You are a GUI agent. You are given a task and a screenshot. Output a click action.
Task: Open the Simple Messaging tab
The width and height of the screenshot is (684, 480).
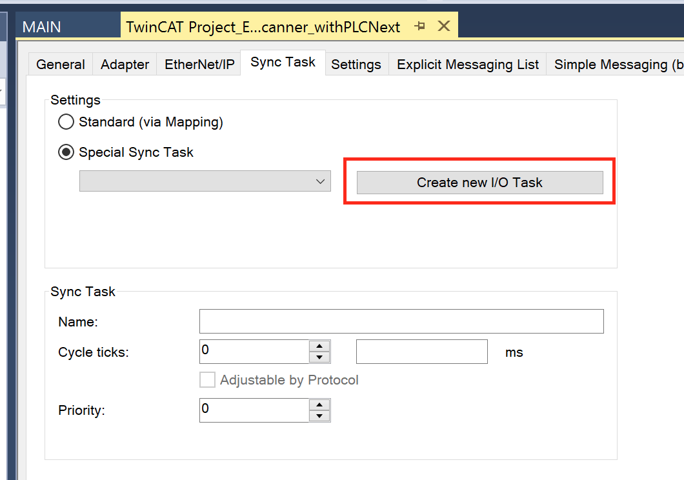coord(616,65)
